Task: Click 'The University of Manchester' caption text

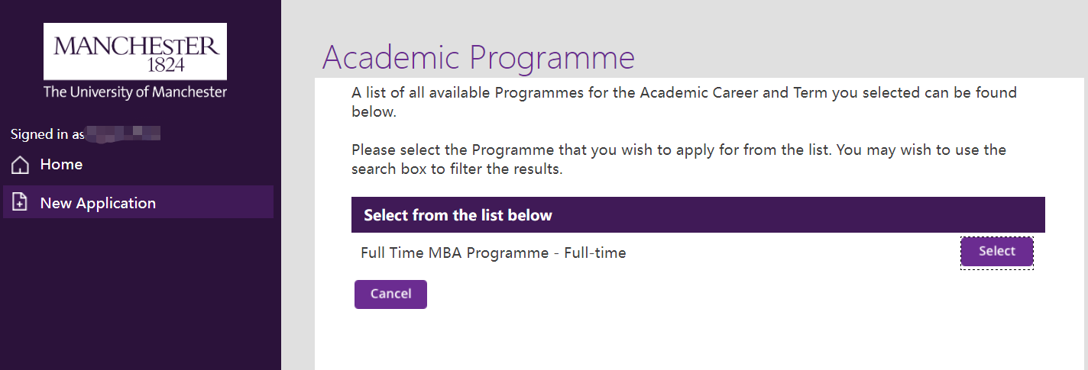Action: [x=135, y=92]
